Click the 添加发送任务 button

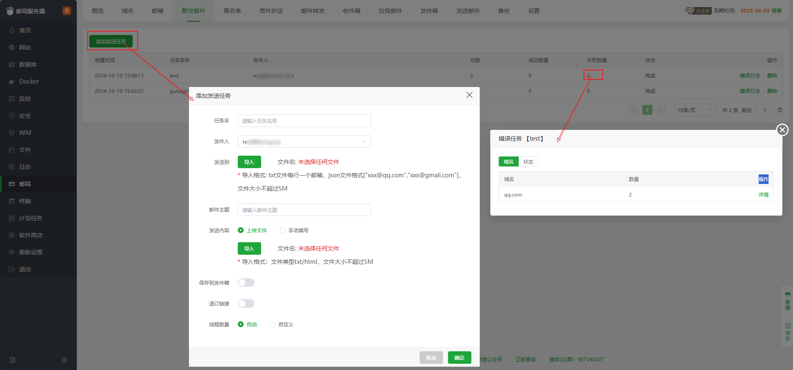[x=111, y=41]
